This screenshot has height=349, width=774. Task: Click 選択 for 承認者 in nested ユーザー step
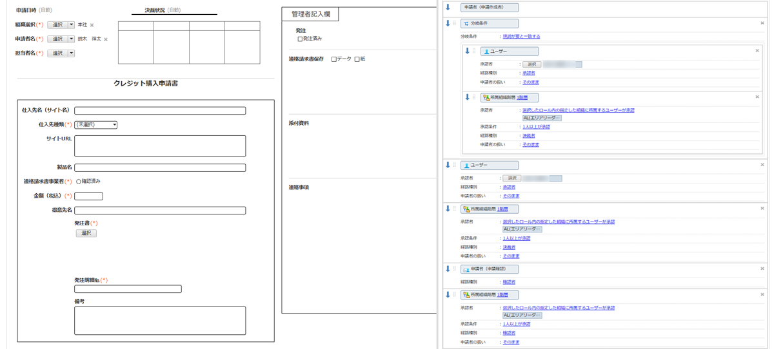[x=531, y=64]
